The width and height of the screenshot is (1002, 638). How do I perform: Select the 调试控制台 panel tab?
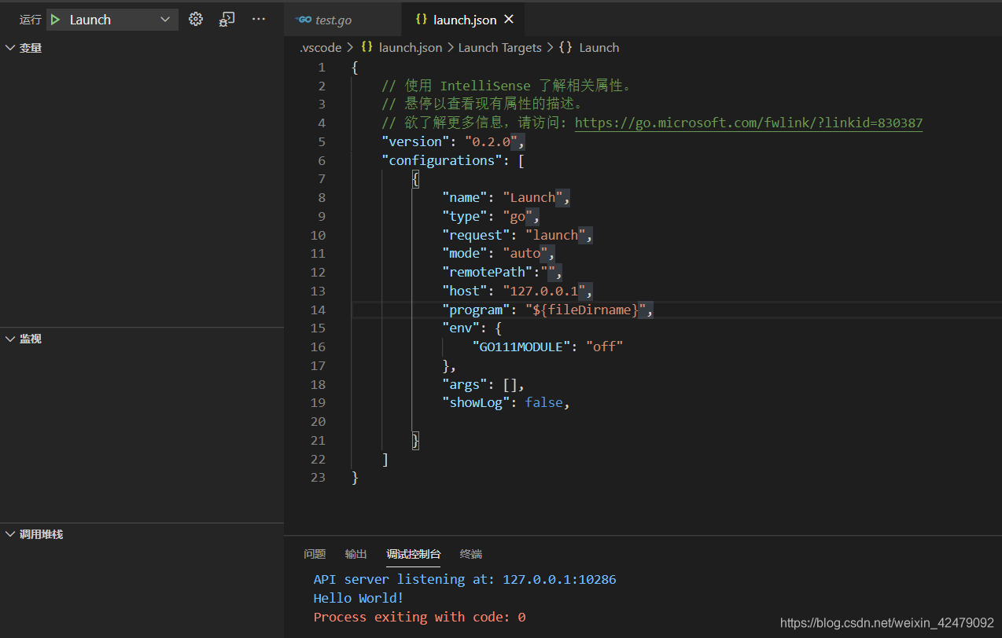(414, 554)
